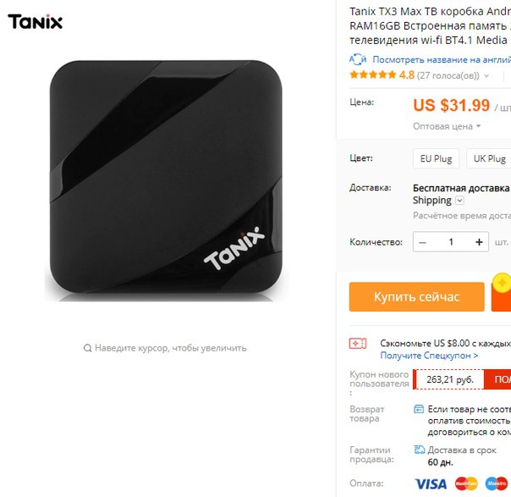
Task: Click the MasterCard payment logo
Action: (x=466, y=483)
